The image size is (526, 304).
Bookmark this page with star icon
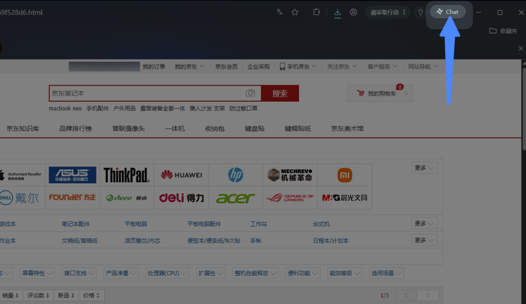tap(295, 12)
